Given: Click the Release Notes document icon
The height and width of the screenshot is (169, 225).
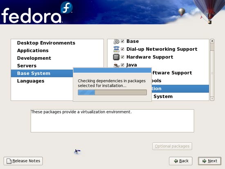Looking at the screenshot, I should [9, 161].
